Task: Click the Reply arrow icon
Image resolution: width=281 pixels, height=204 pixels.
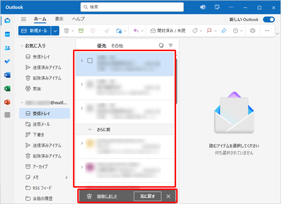Action: tap(136, 30)
